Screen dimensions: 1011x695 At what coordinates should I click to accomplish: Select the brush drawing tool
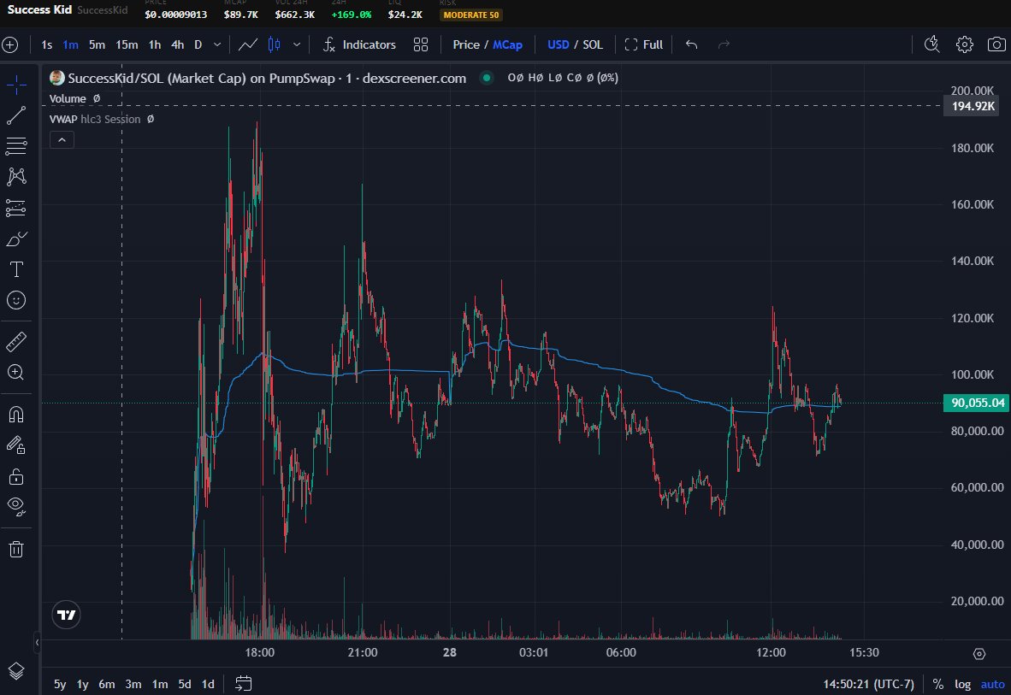pos(16,239)
